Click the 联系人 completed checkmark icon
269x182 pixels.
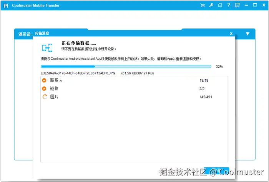(x=44, y=80)
